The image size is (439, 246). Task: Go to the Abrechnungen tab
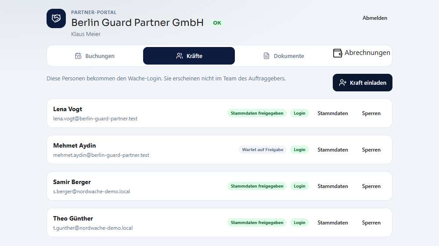point(361,53)
